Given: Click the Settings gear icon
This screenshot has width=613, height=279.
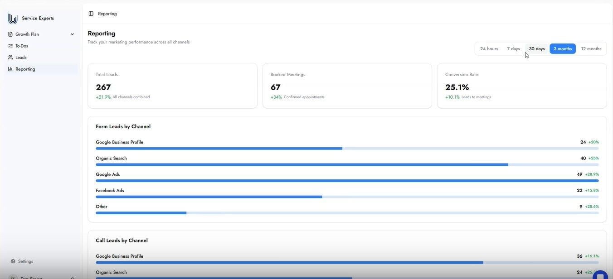Looking at the screenshot, I should (13, 261).
